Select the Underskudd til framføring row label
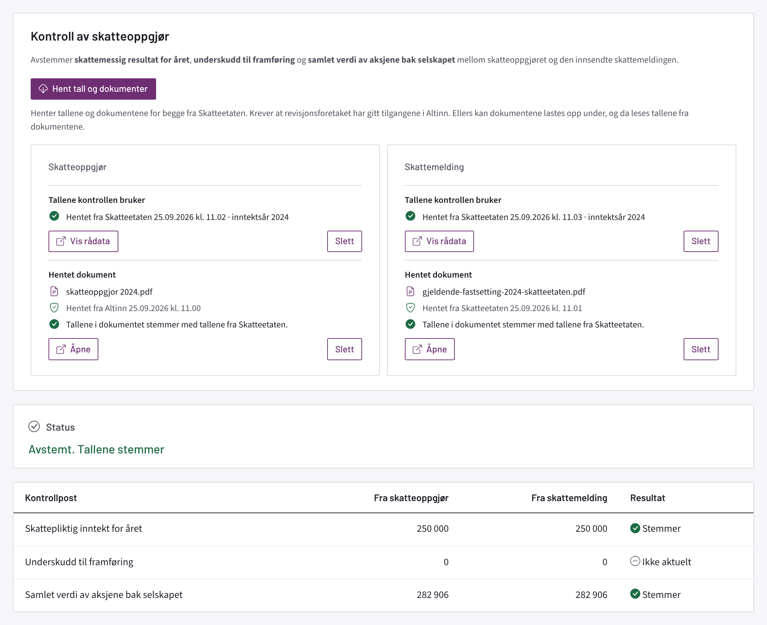 pos(79,562)
